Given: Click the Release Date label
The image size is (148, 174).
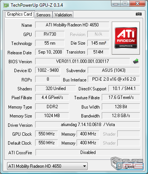Looking at the screenshot, I should [20, 53].
